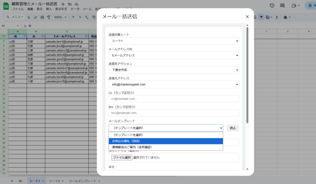Image resolution: width=316 pixels, height=184 pixels.
Task: Click the Cc address input field
Action: (174, 99)
